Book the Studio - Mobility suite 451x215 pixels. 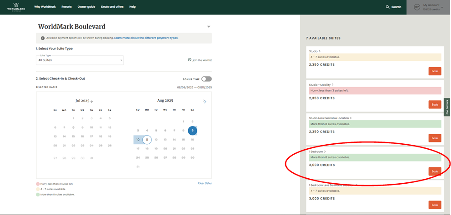pos(435,104)
